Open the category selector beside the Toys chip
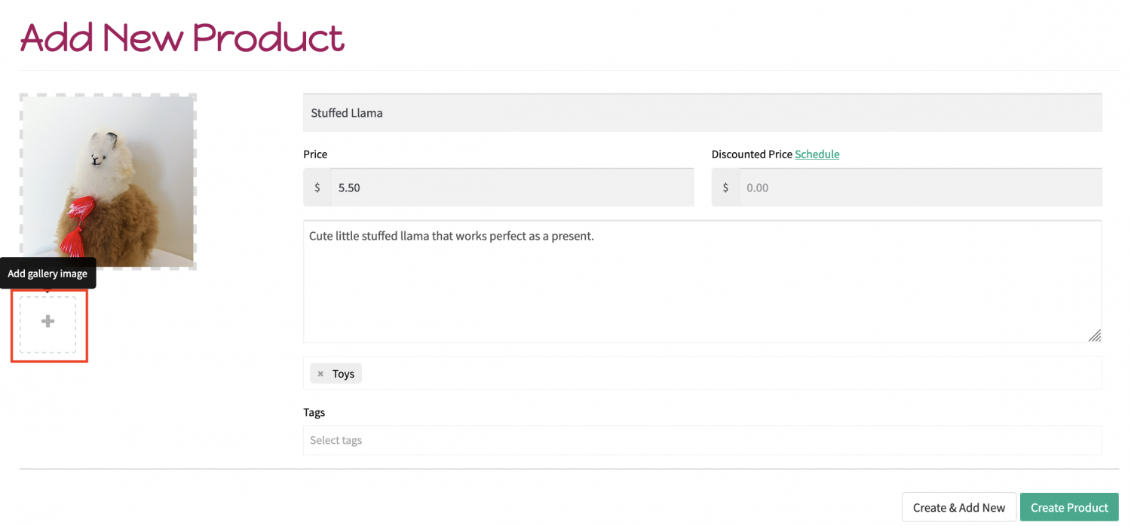 click(x=731, y=374)
